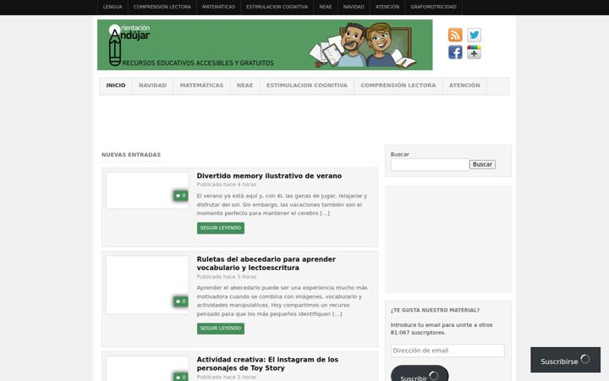Click '¿TE GUSTA NUESTRO MATERIAL?' heading
The width and height of the screenshot is (609, 381).
coord(435,310)
